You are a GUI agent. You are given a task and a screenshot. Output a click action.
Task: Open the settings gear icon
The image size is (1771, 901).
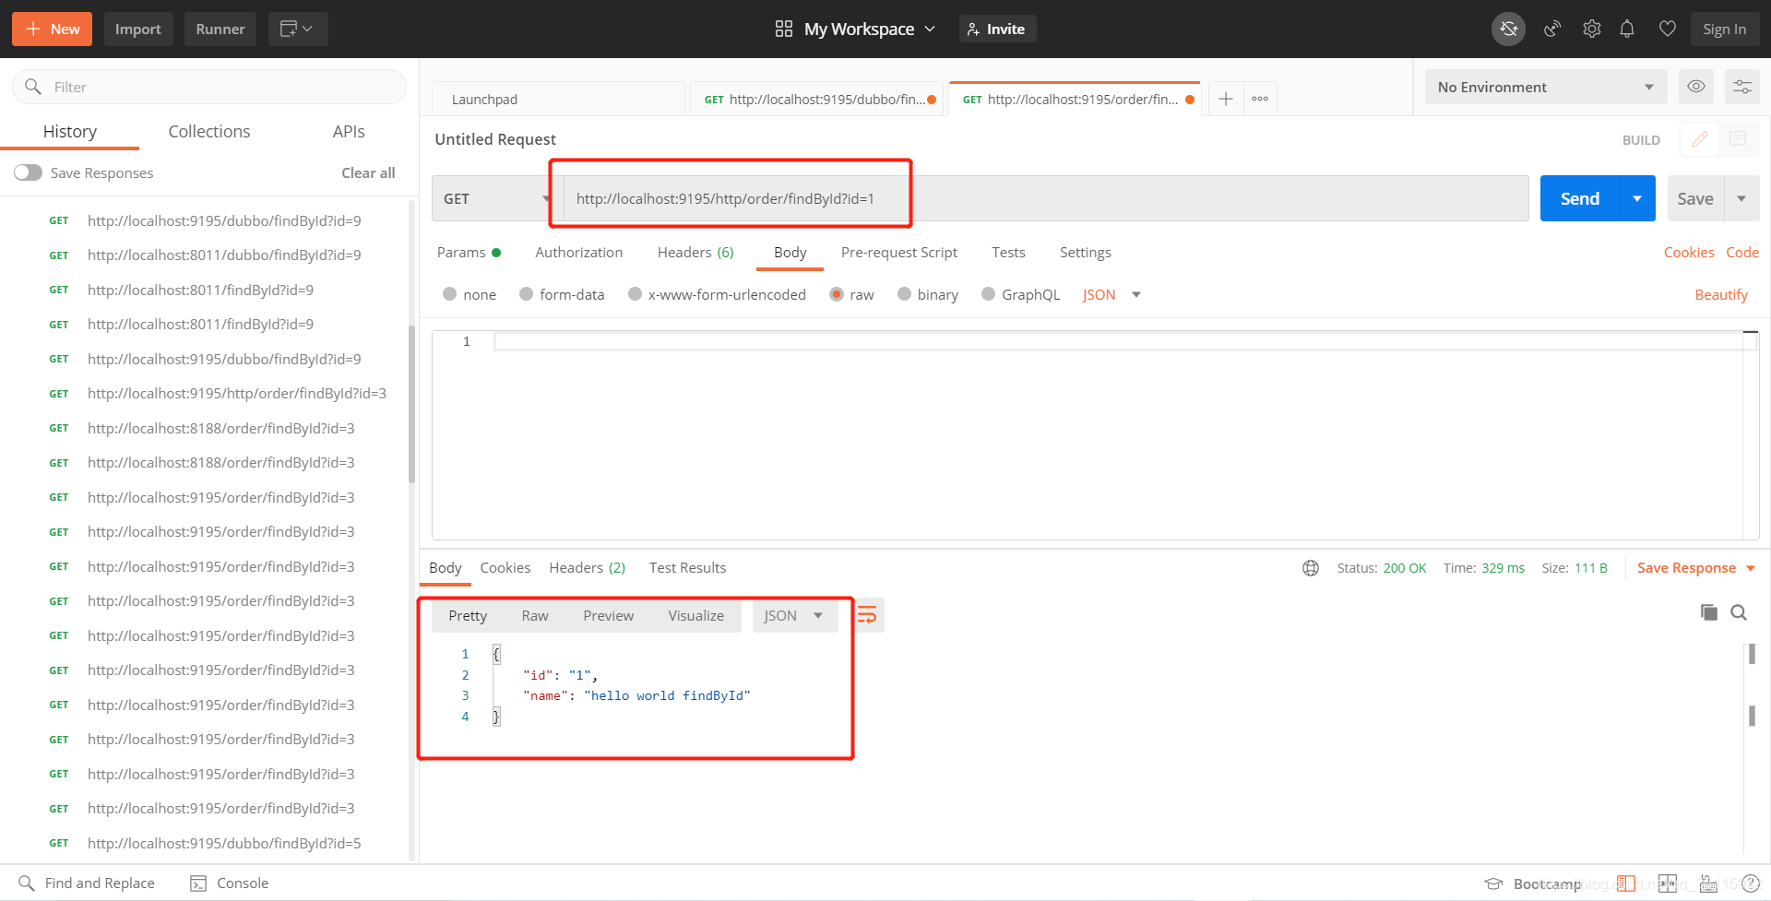(x=1591, y=29)
